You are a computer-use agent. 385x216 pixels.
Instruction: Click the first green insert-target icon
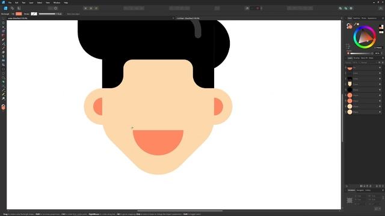click(x=340, y=8)
